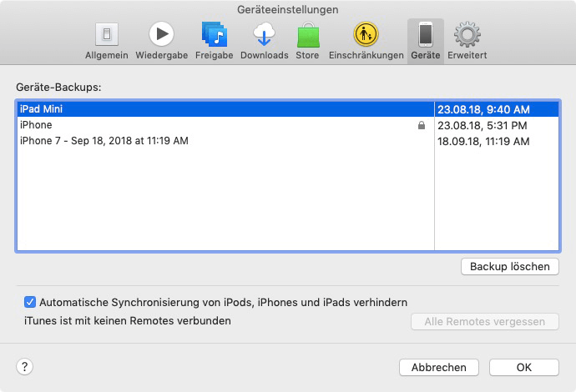Image resolution: width=576 pixels, height=392 pixels.
Task: Open help with the question mark button
Action: point(24,366)
